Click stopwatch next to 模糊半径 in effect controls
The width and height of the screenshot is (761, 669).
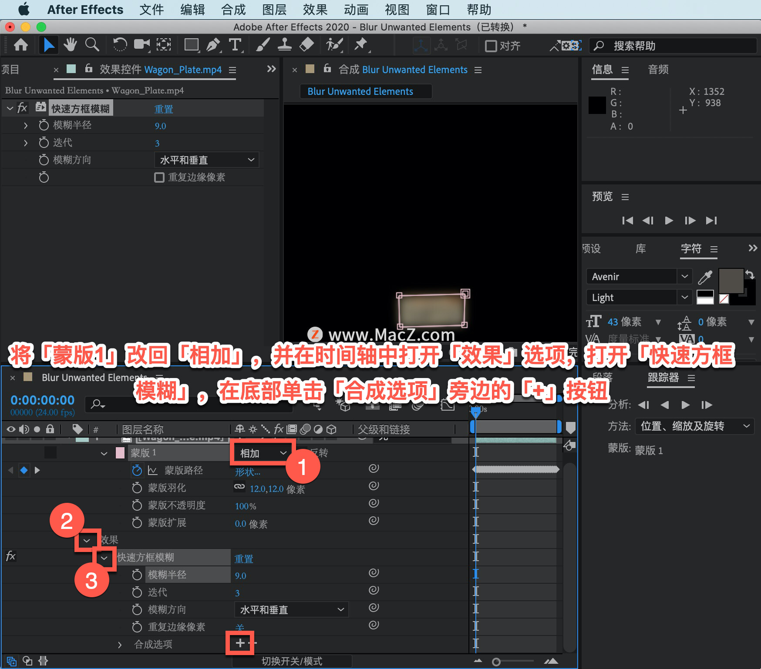point(44,125)
